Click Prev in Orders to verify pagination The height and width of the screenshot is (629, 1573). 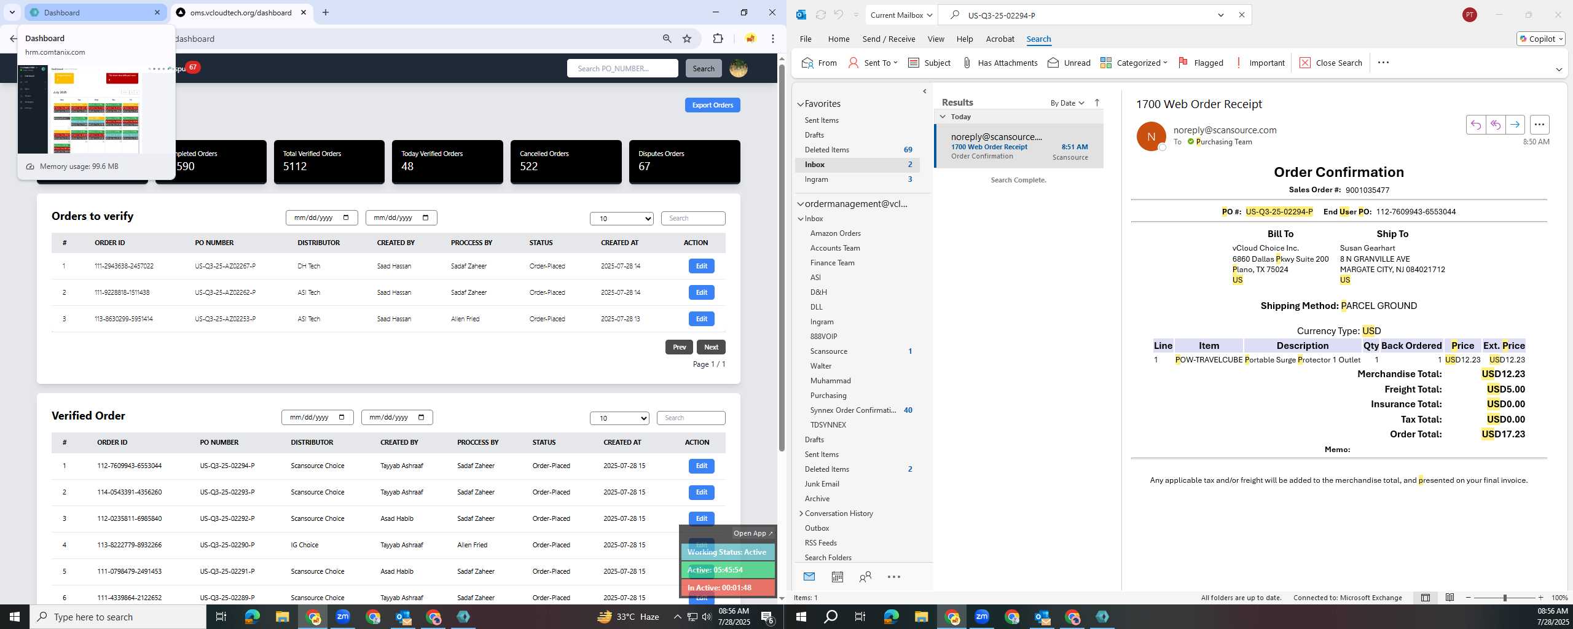679,347
